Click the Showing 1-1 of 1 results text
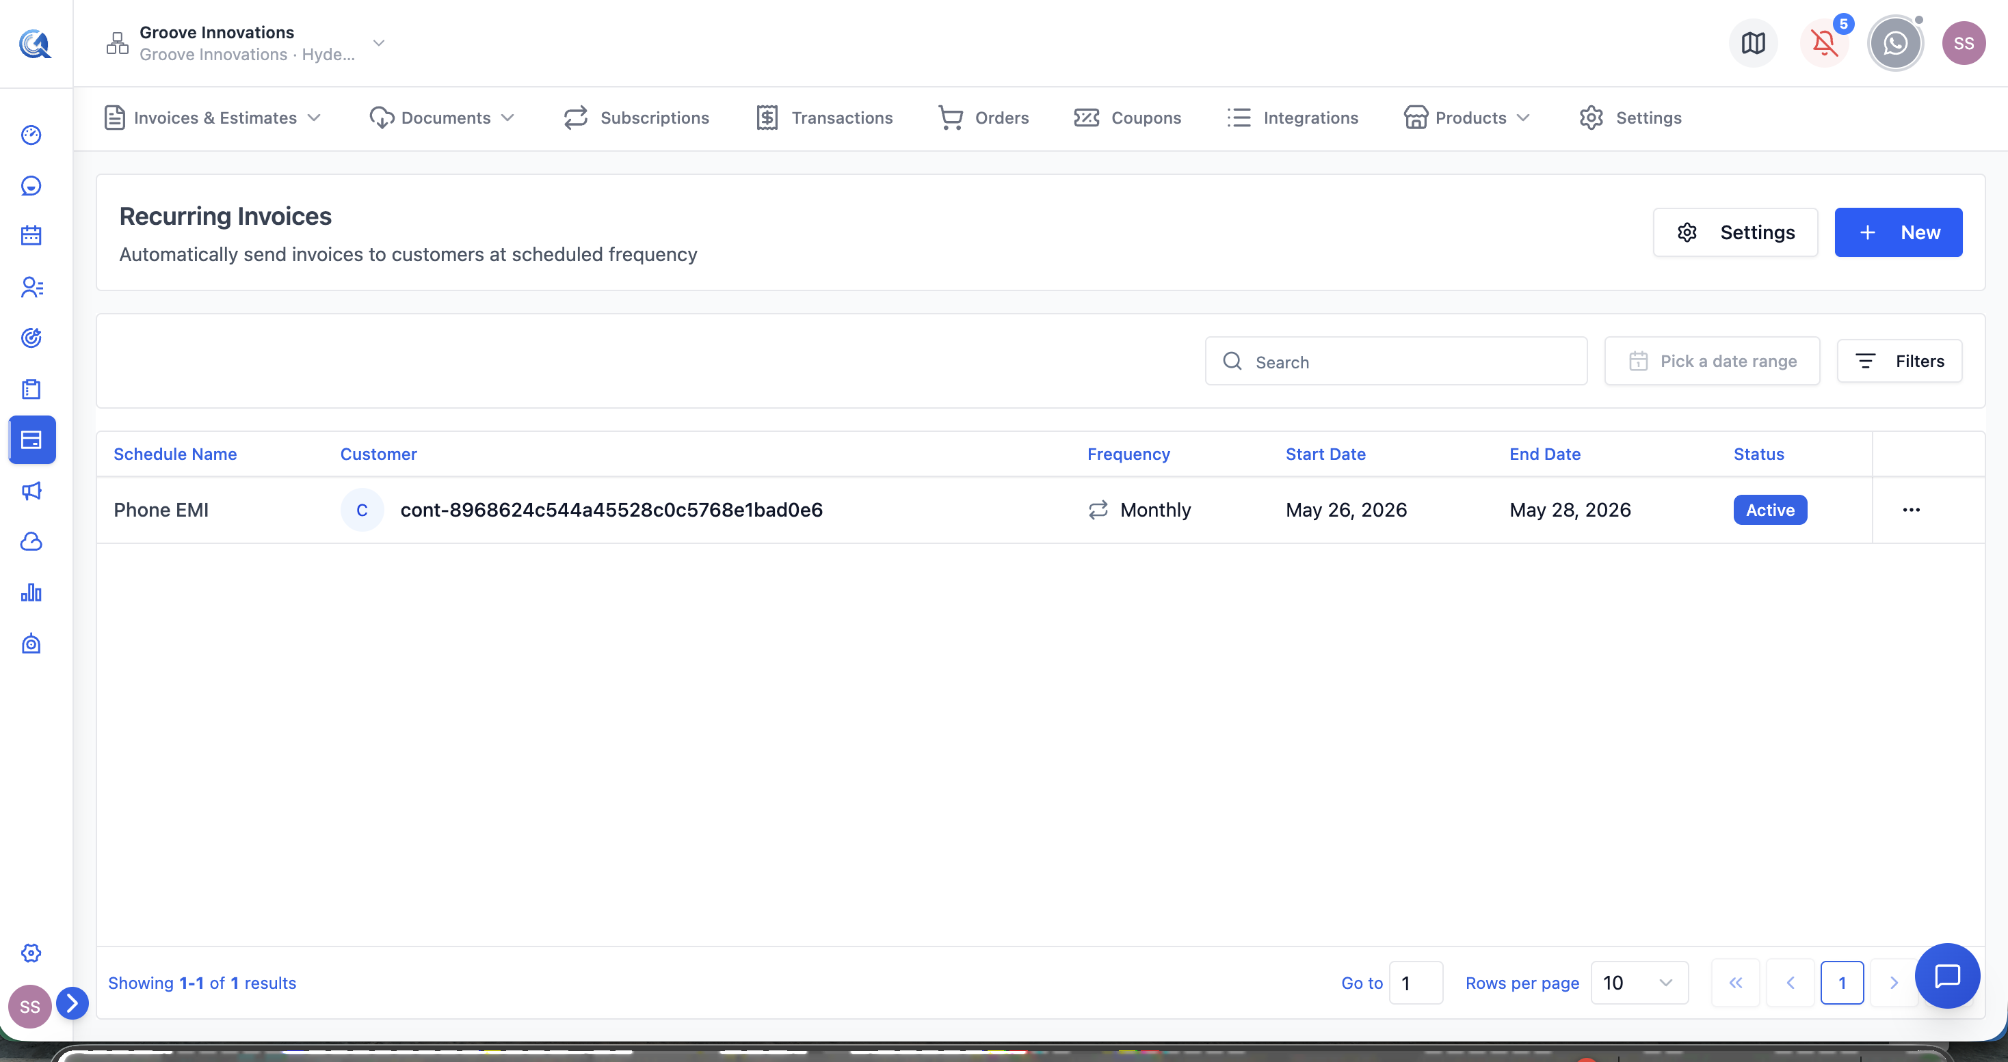This screenshot has height=1062, width=2008. 202,983
